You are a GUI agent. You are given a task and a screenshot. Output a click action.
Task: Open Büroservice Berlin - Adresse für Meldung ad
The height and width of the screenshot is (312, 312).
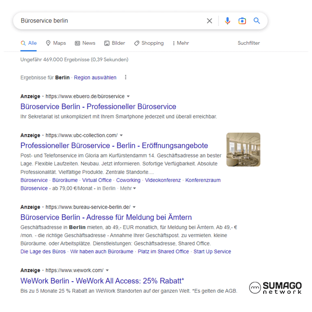point(106,217)
